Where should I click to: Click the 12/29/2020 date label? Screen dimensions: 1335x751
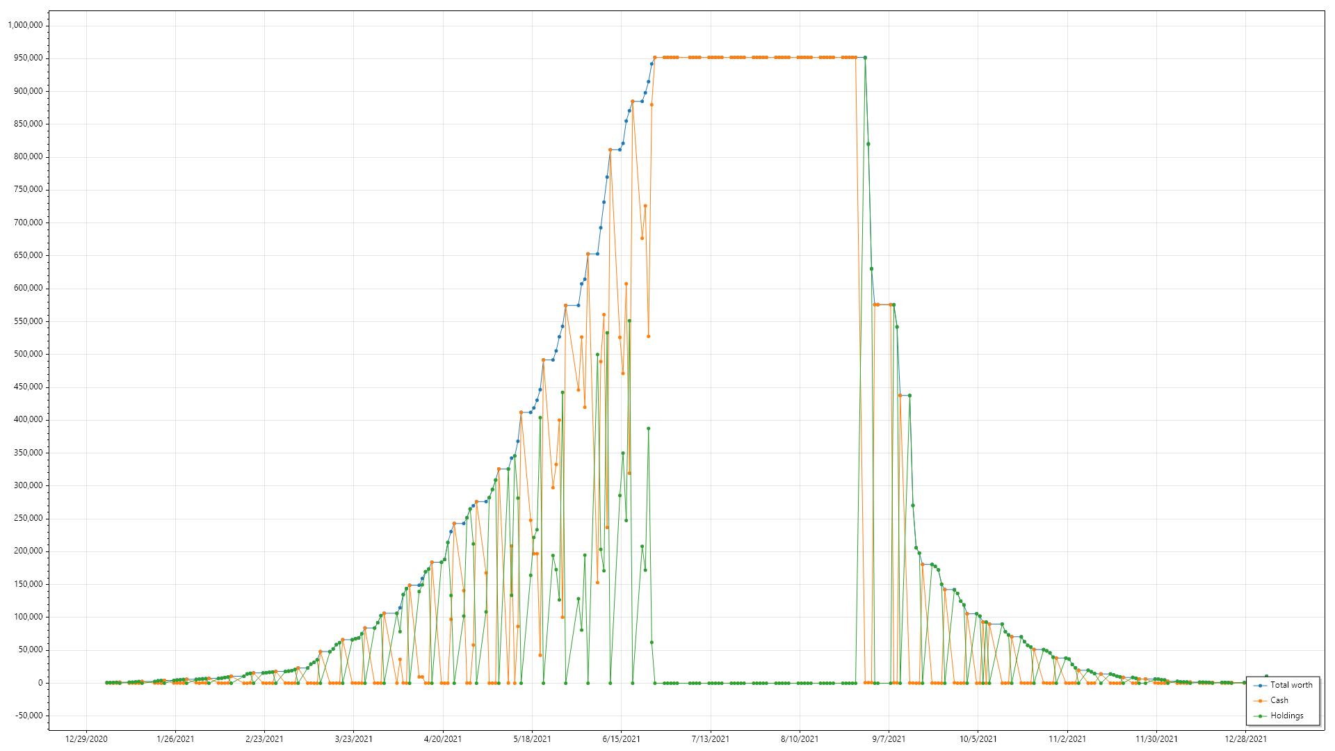pos(86,739)
